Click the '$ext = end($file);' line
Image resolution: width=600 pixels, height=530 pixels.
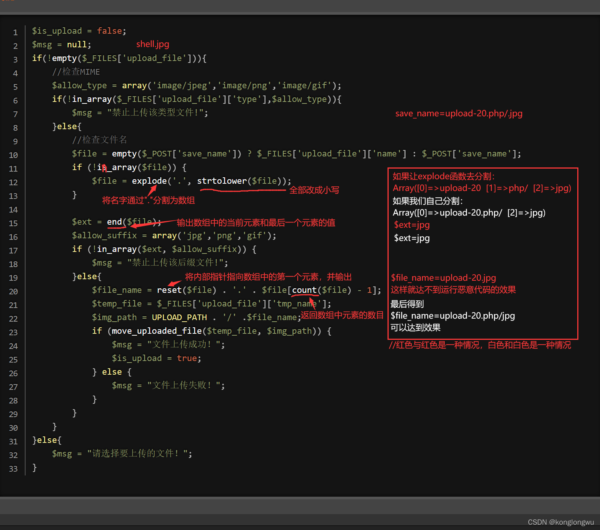pos(117,222)
